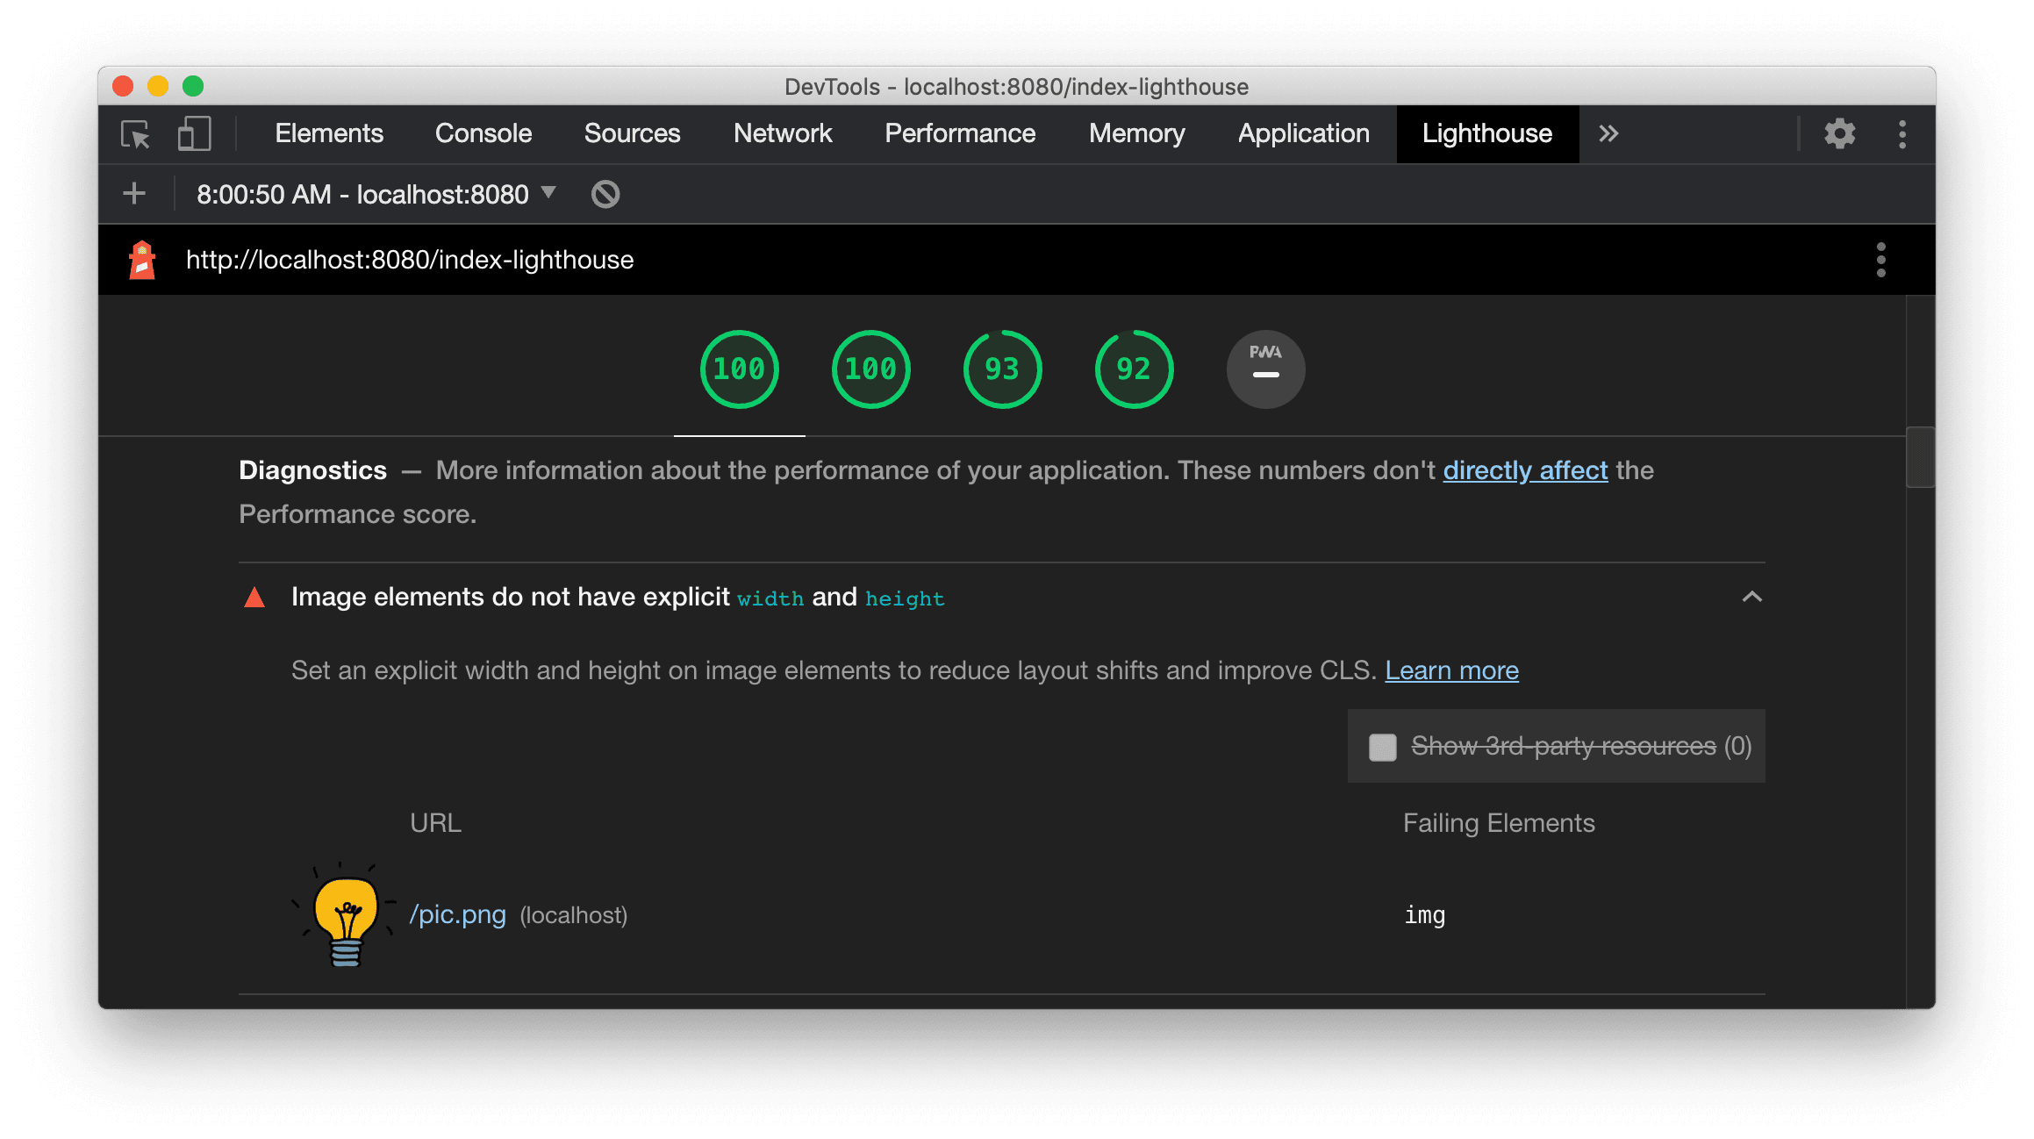
Task: Toggle Show 3rd-party resources checkbox
Action: 1380,746
